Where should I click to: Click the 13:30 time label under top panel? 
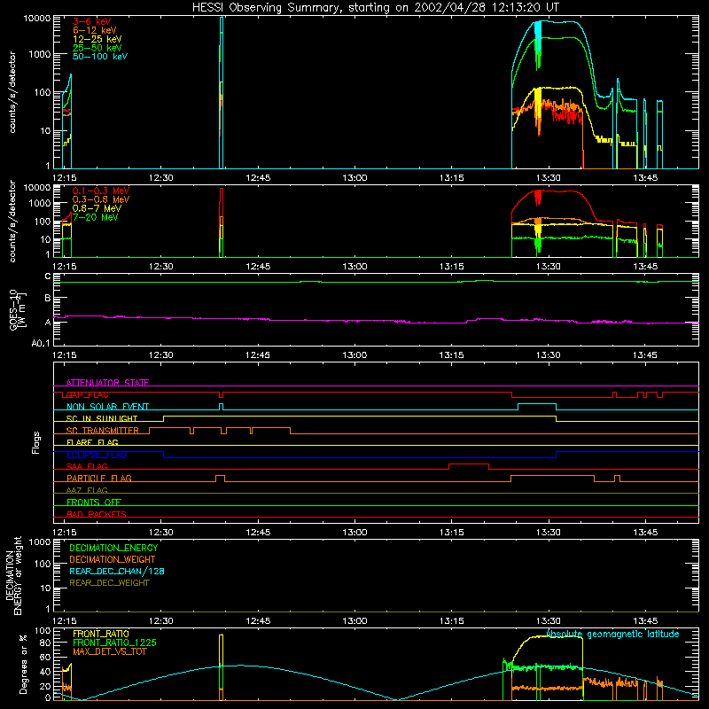coord(549,178)
